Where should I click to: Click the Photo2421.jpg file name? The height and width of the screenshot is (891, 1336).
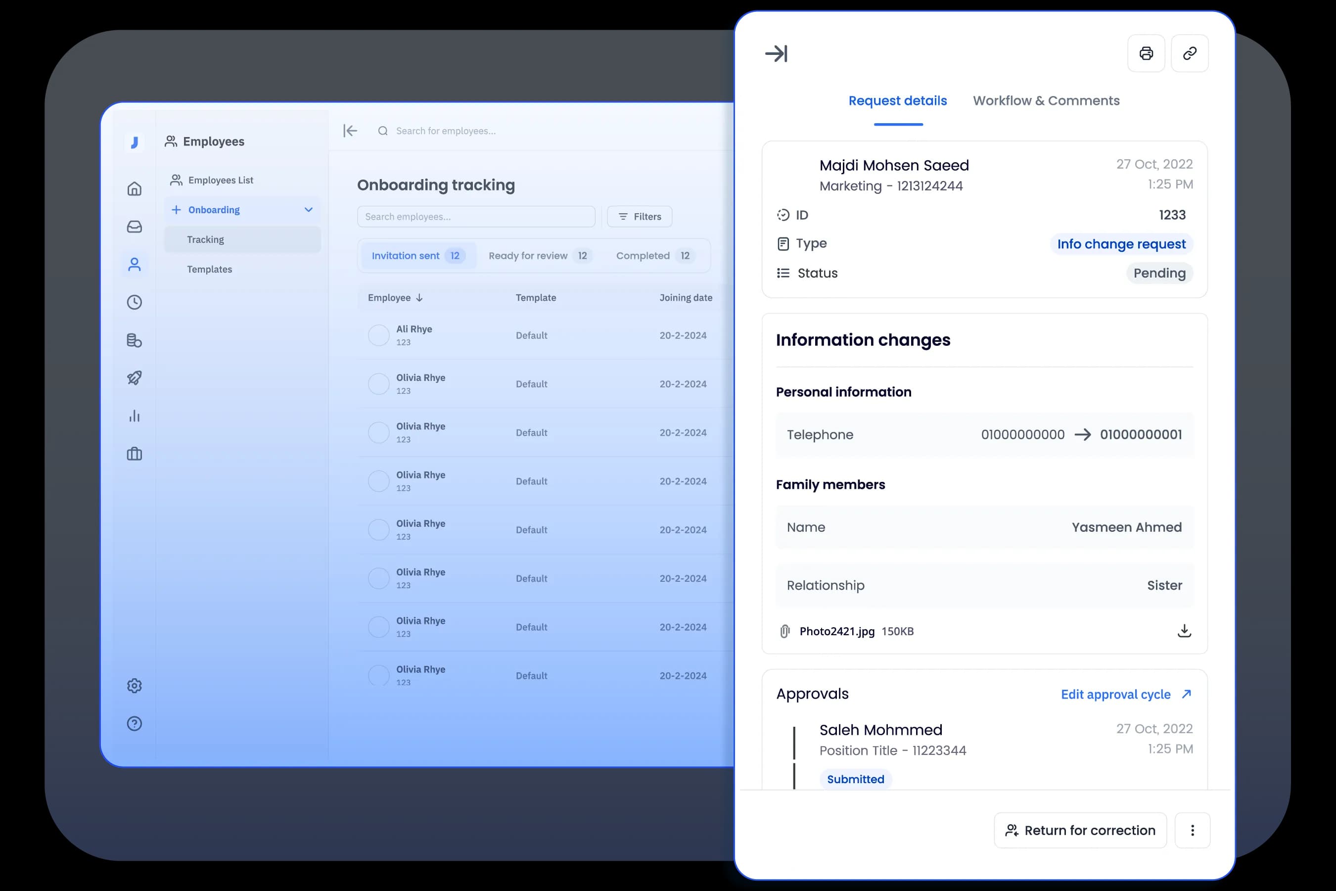click(837, 631)
